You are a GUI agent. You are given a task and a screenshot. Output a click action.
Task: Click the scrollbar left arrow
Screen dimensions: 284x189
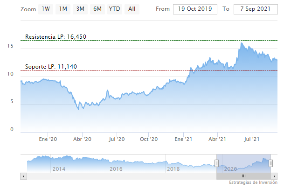tap(23, 175)
